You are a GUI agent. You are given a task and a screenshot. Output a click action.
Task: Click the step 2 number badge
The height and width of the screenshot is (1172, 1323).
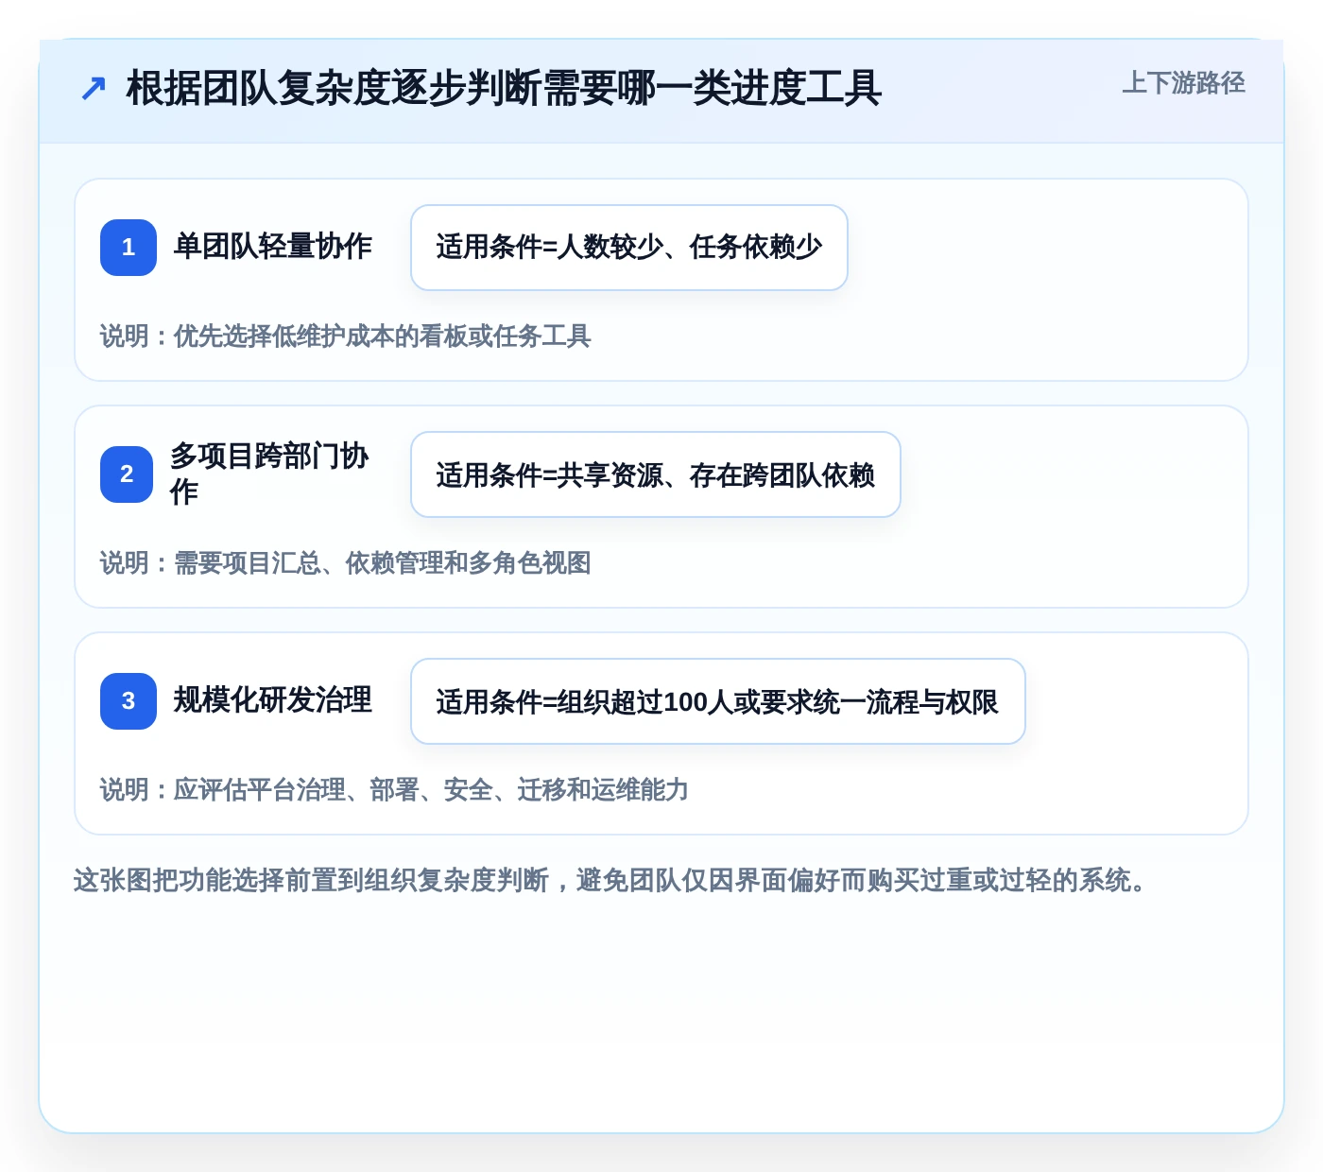(x=127, y=474)
